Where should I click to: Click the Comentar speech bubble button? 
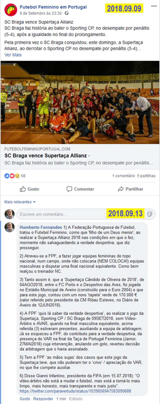tap(80, 189)
